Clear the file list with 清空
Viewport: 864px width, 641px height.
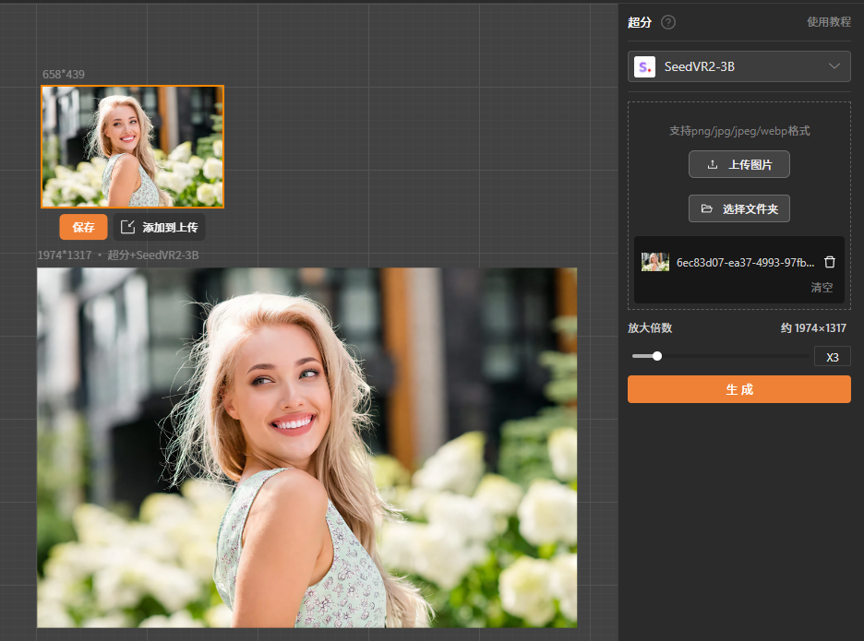click(822, 288)
